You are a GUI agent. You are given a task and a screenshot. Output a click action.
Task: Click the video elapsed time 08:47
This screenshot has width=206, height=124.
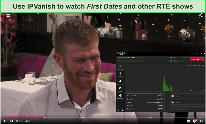coord(19,121)
